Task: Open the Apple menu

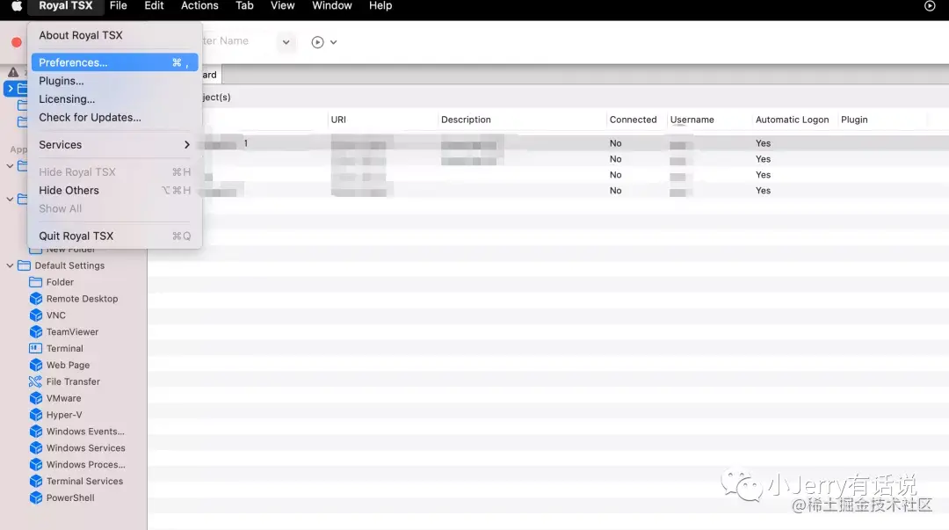Action: point(17,6)
